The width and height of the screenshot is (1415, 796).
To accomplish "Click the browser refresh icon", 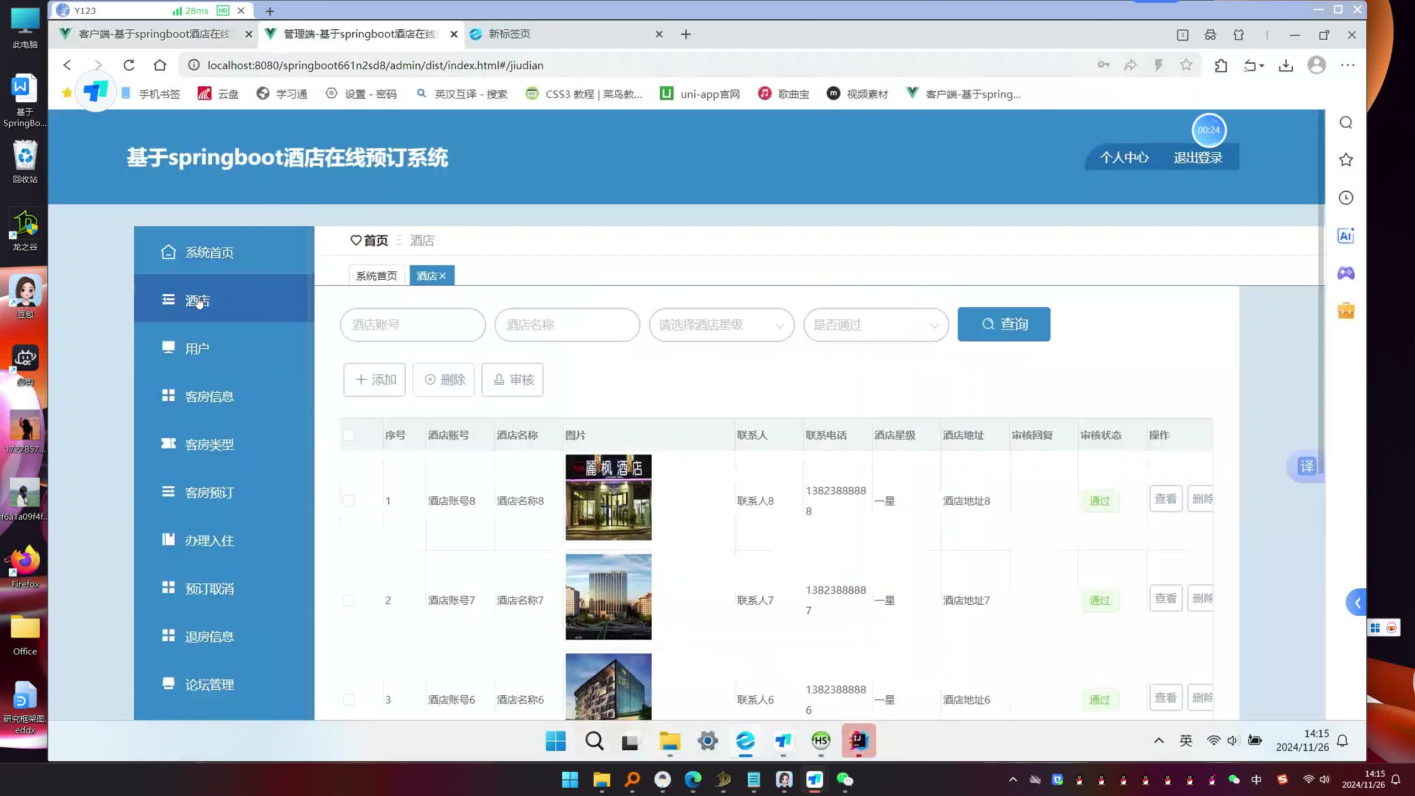I will click(x=129, y=65).
